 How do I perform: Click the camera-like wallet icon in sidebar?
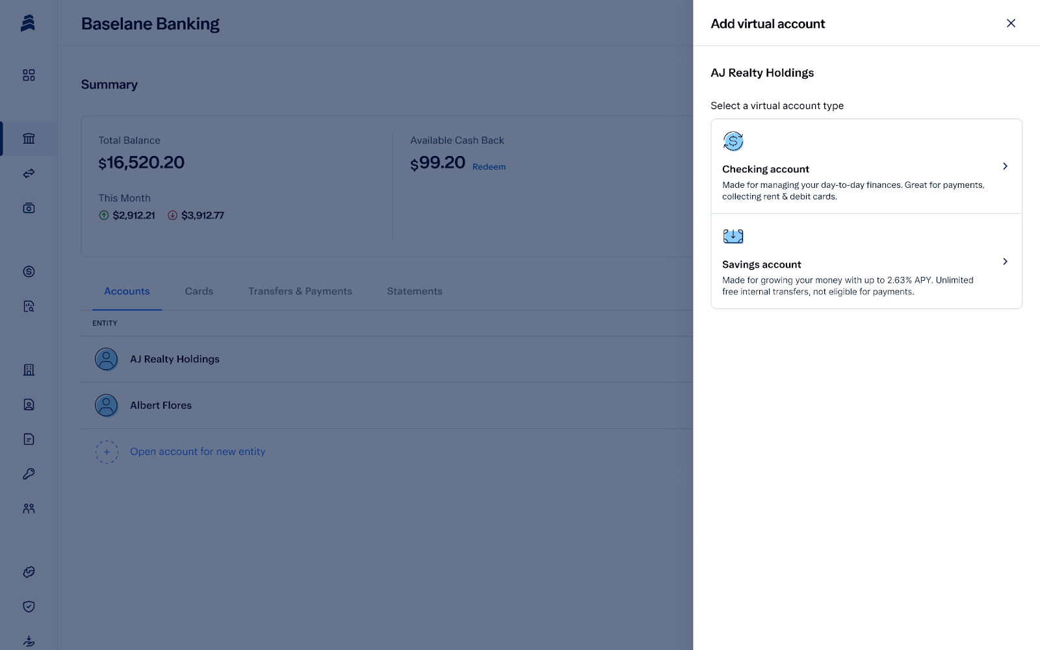[x=29, y=208]
